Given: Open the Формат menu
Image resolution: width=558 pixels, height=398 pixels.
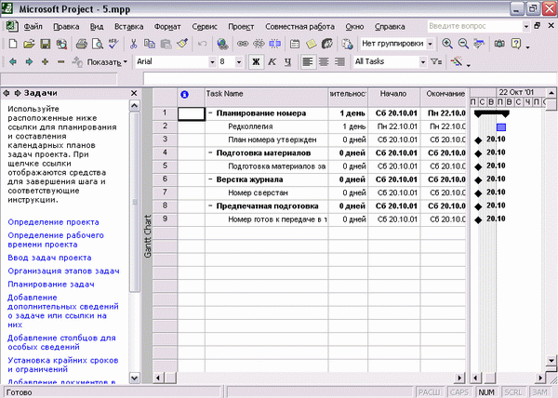Looking at the screenshot, I should tap(167, 27).
